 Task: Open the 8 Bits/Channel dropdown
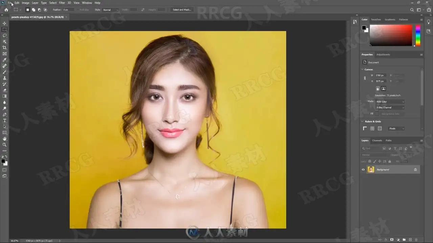(390, 107)
